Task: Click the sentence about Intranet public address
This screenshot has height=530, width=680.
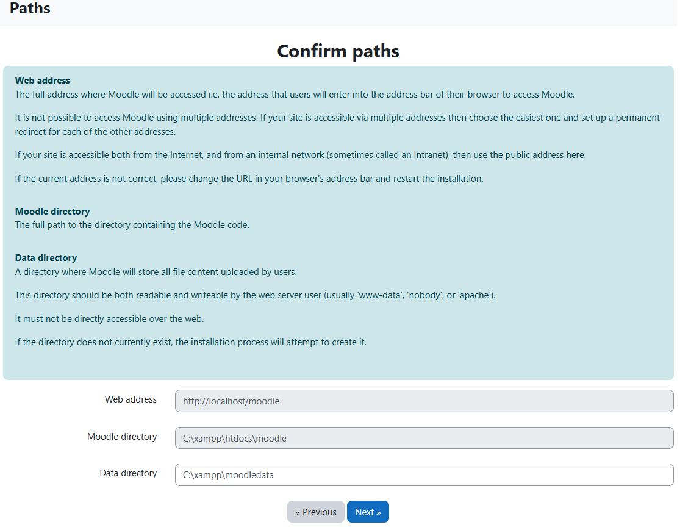Action: [x=301, y=155]
